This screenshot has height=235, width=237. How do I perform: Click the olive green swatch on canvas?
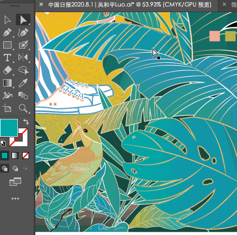[x=230, y=36]
